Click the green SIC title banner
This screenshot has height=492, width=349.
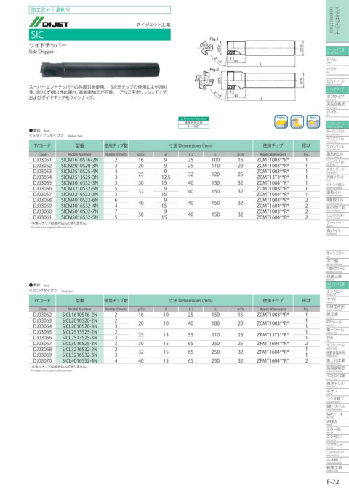point(100,34)
